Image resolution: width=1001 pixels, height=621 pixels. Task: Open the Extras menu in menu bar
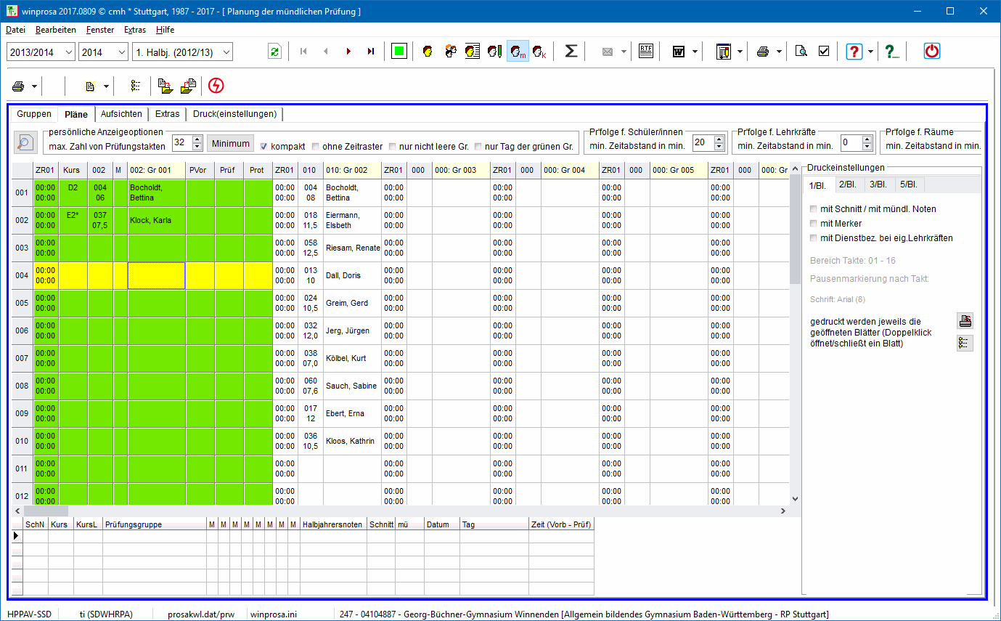coord(134,30)
